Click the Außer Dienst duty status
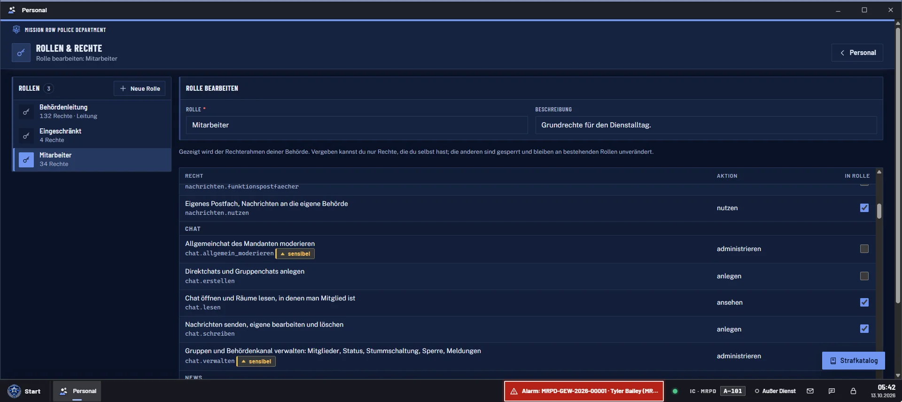 pyautogui.click(x=775, y=391)
